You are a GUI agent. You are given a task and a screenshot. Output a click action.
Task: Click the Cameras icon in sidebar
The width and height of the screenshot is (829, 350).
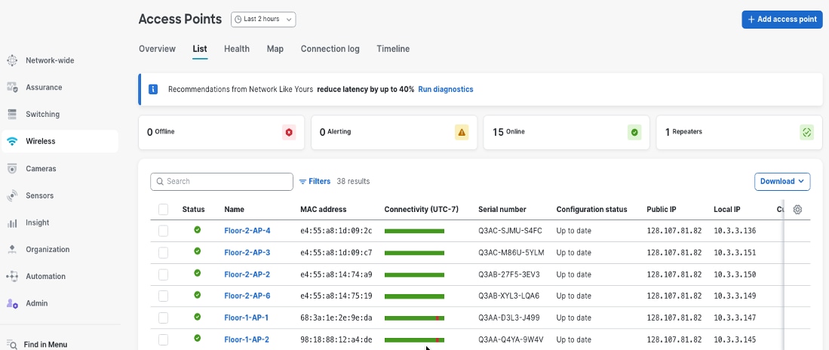[12, 168]
